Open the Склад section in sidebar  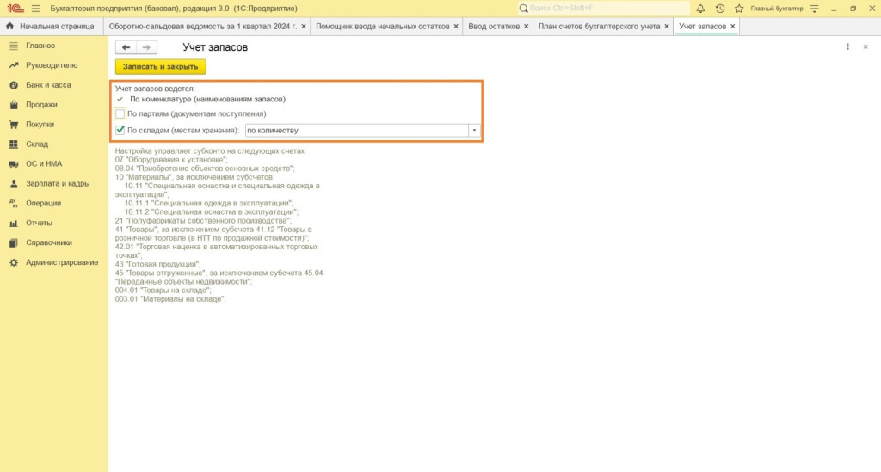coord(37,144)
